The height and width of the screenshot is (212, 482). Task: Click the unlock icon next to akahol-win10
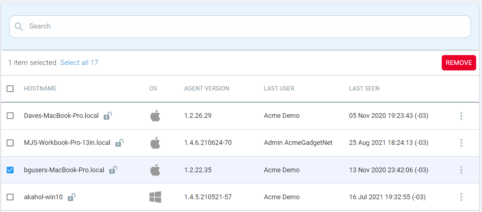click(x=72, y=197)
